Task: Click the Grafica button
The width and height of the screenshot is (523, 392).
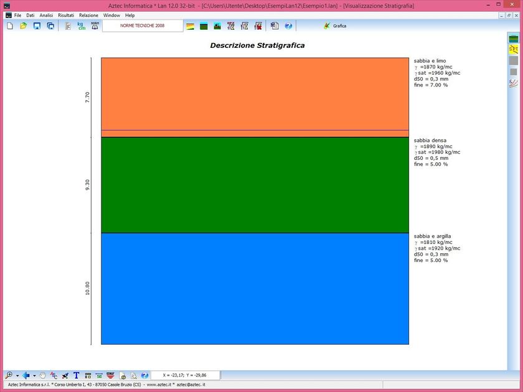Action: click(335, 26)
